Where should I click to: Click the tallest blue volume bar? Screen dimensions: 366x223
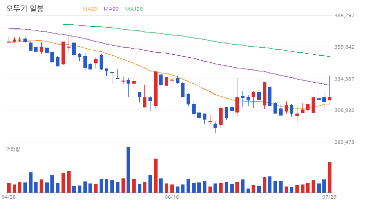129,170
